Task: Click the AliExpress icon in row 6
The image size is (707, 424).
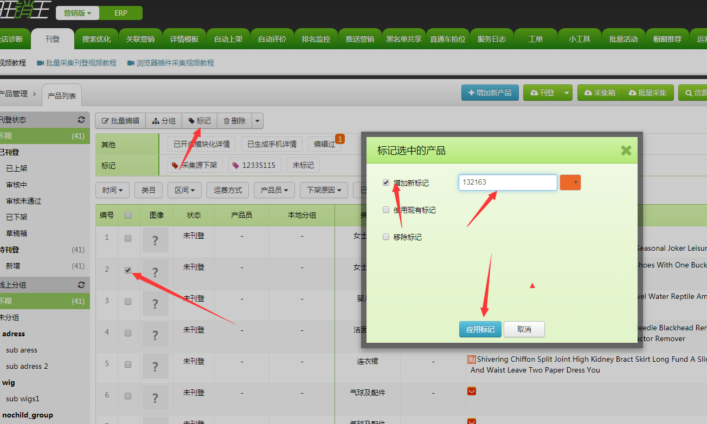Action: click(x=471, y=390)
